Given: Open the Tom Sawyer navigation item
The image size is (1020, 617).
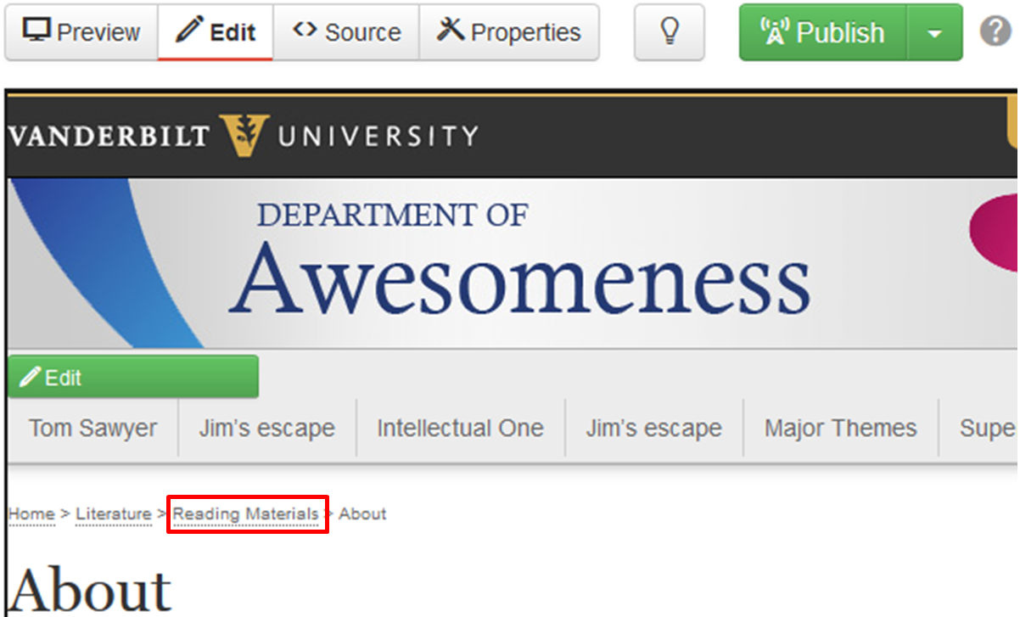Looking at the screenshot, I should pyautogui.click(x=92, y=429).
